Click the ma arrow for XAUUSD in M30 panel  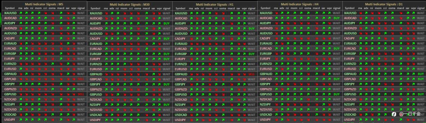click(x=106, y=13)
